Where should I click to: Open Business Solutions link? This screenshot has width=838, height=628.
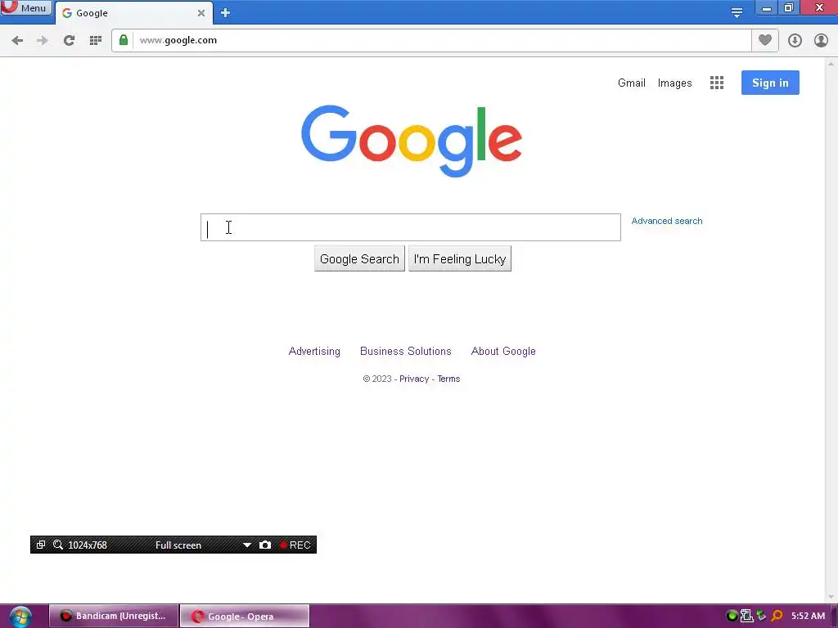(406, 352)
